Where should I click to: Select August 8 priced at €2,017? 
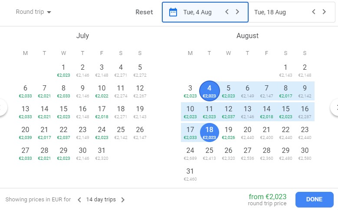(x=285, y=90)
